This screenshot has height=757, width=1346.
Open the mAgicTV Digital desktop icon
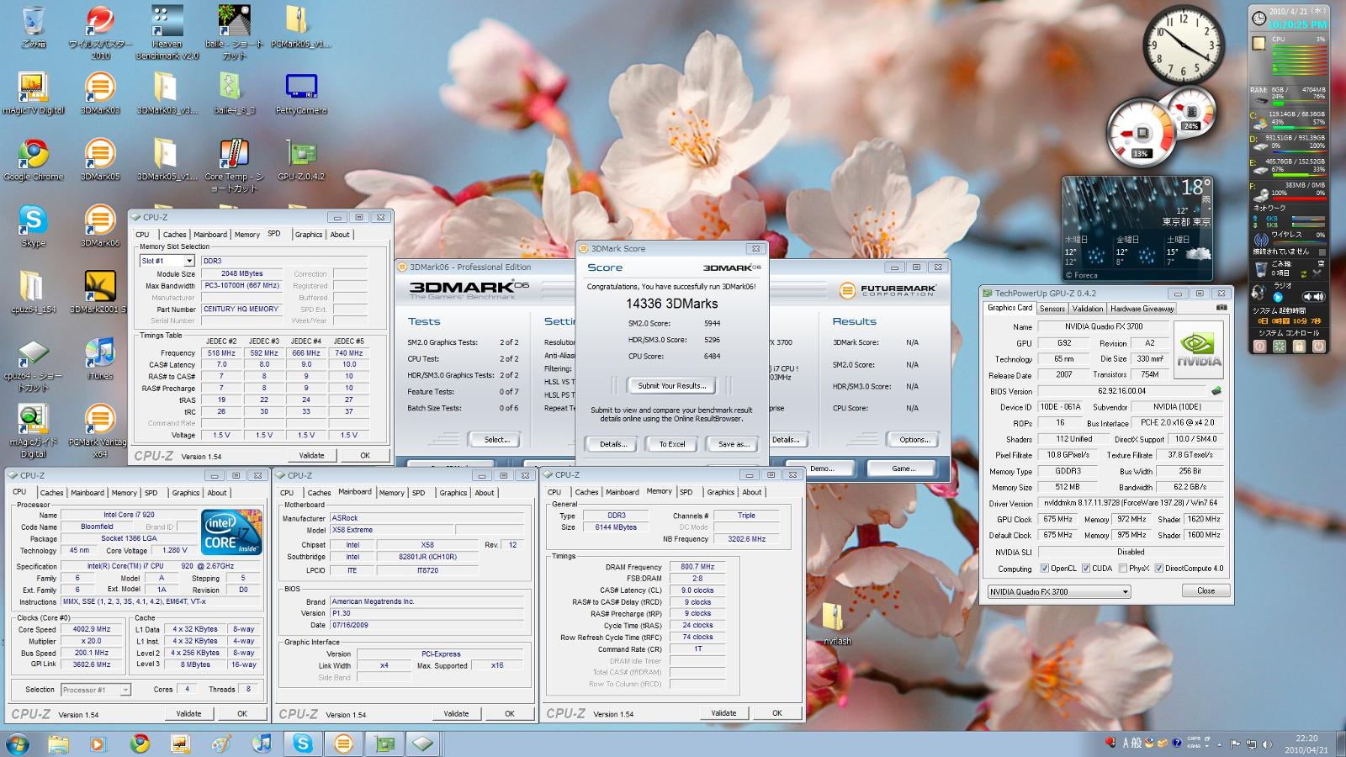(33, 93)
